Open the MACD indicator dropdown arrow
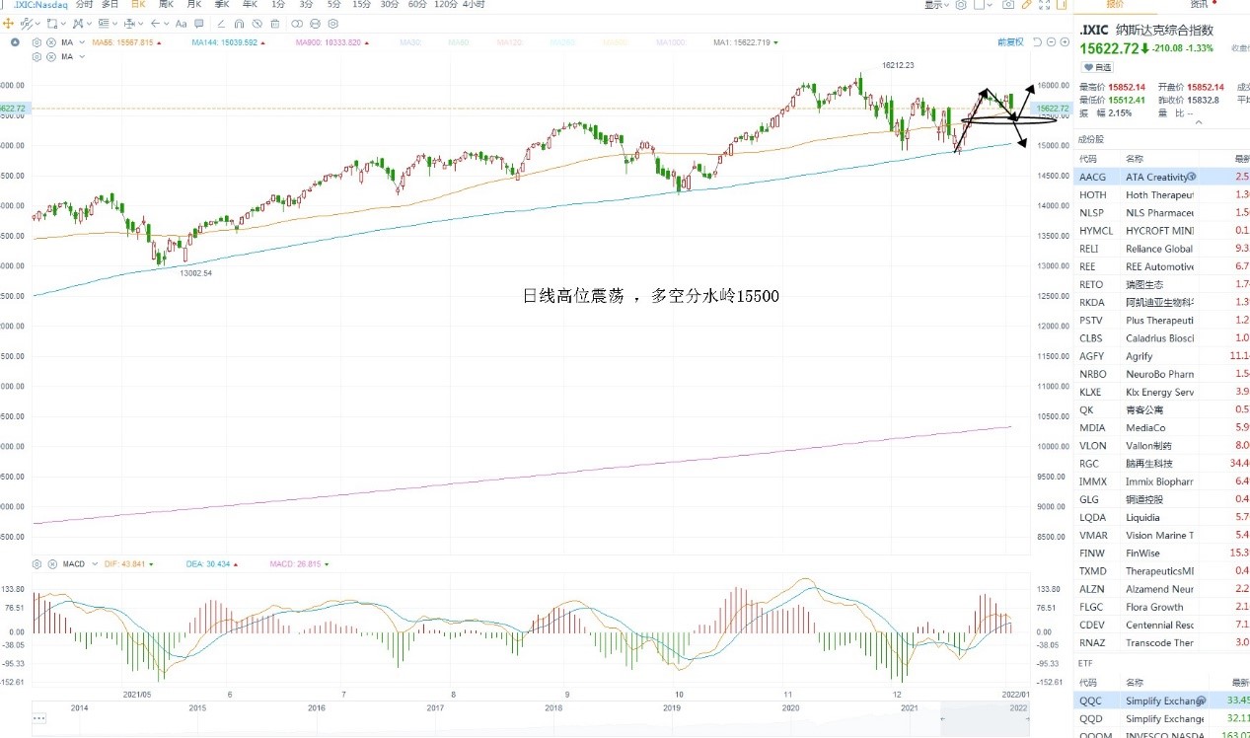Image resolution: width=1250 pixels, height=738 pixels. coord(95,564)
